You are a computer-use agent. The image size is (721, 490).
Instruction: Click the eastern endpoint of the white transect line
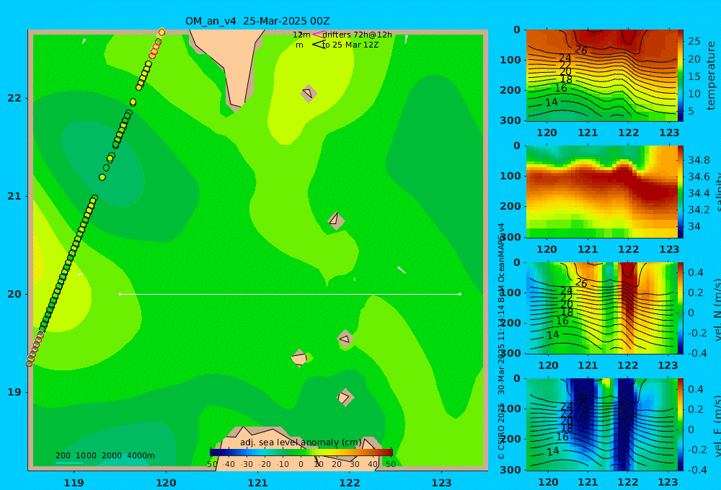click(x=460, y=294)
